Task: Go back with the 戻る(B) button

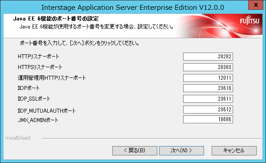Action: click(135, 151)
